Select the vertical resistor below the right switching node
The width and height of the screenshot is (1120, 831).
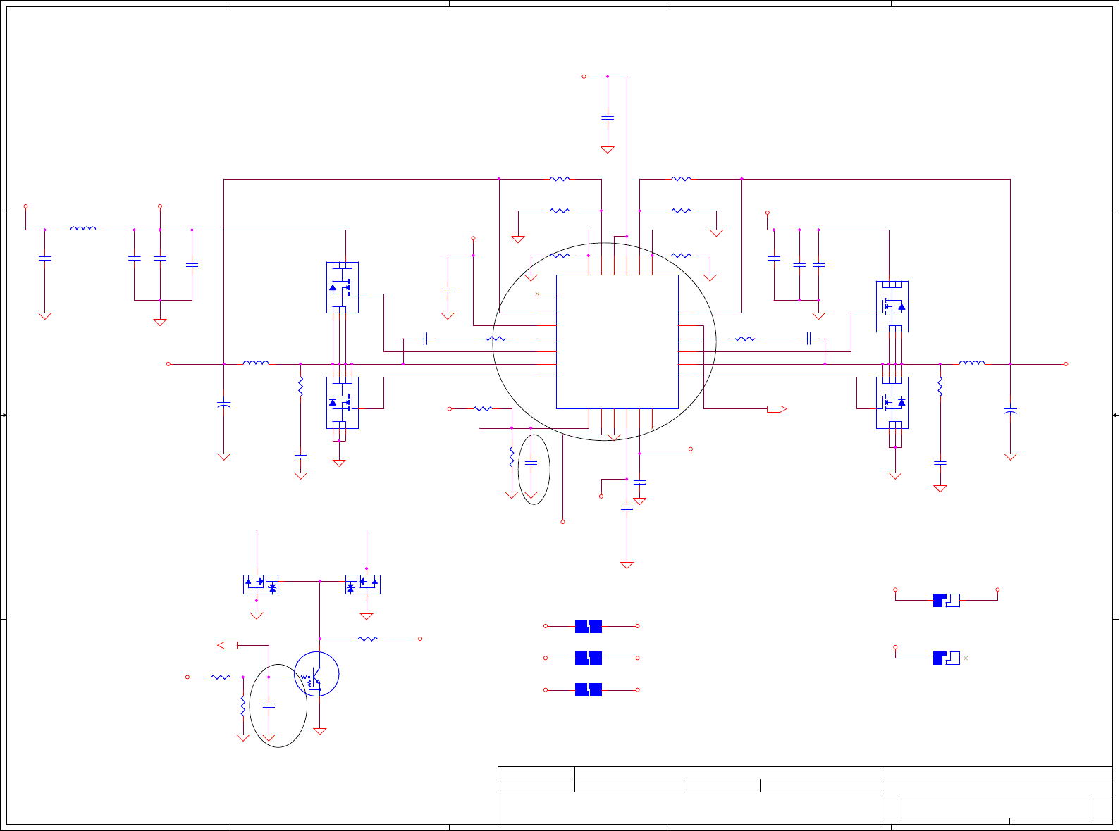click(940, 386)
